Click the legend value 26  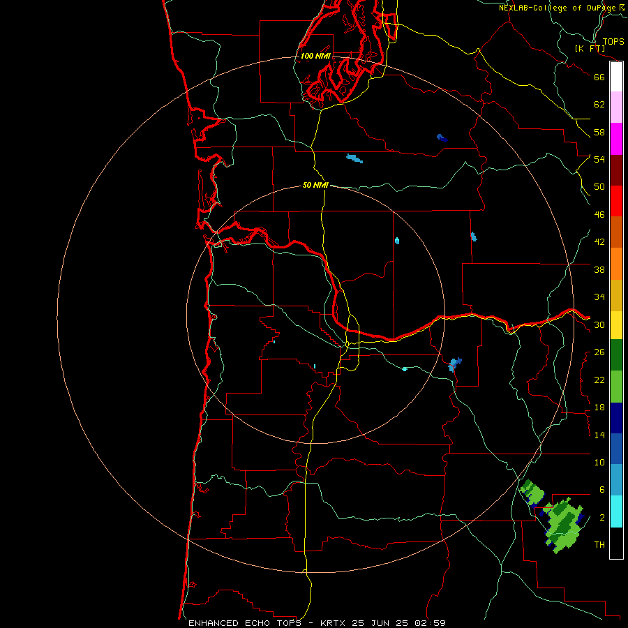pos(599,352)
